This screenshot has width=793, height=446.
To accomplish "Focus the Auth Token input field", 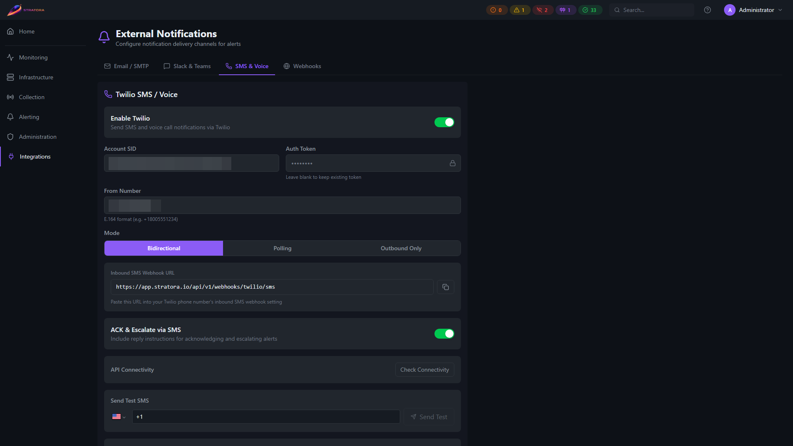I will [373, 163].
